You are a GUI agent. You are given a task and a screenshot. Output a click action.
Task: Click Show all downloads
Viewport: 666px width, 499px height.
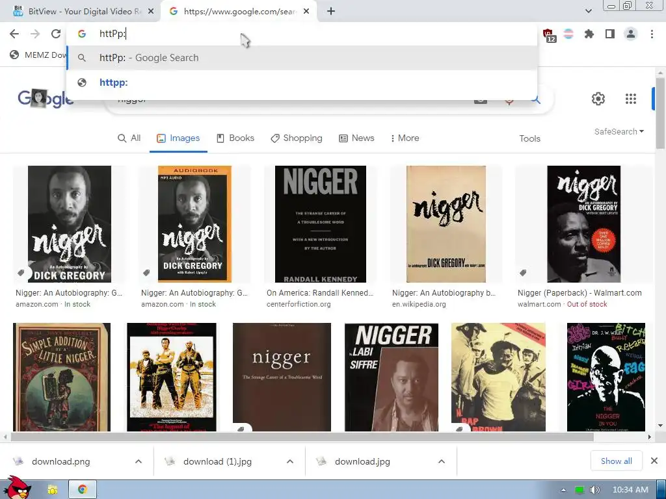617,461
